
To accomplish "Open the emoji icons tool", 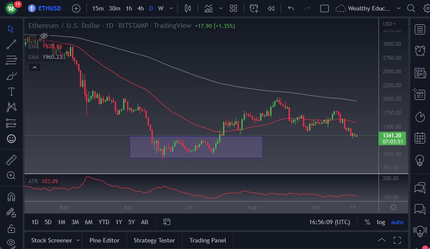I will tap(11, 139).
